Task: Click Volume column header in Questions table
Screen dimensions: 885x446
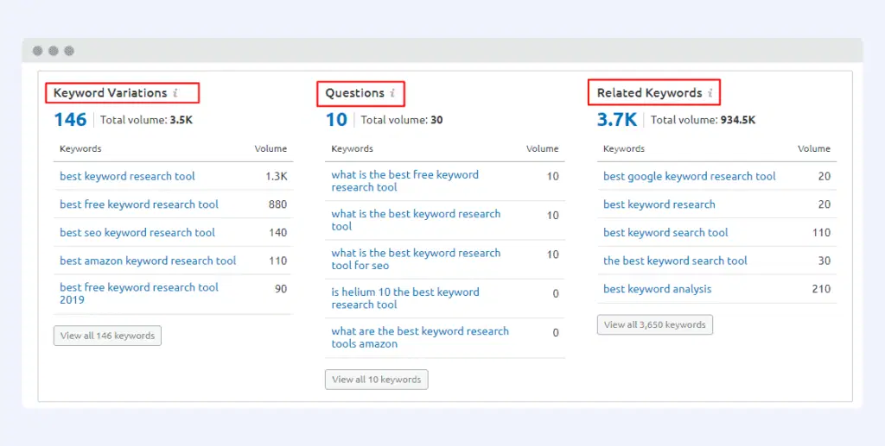Action: coord(543,148)
